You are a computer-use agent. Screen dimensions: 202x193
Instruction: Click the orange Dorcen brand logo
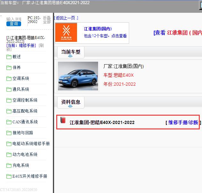coord(66,33)
